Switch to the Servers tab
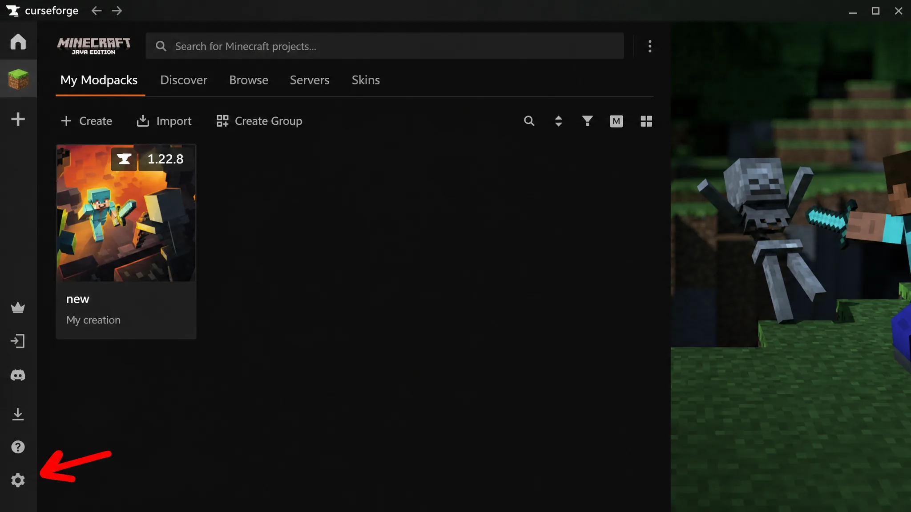 pos(310,80)
